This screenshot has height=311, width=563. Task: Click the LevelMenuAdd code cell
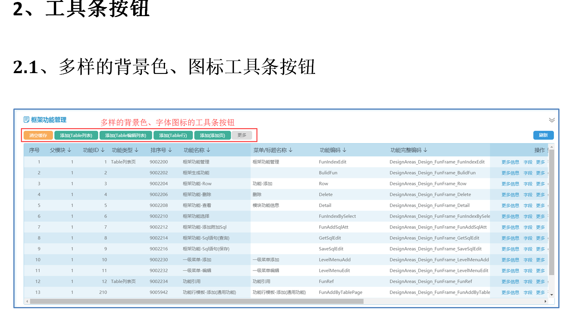[335, 259]
